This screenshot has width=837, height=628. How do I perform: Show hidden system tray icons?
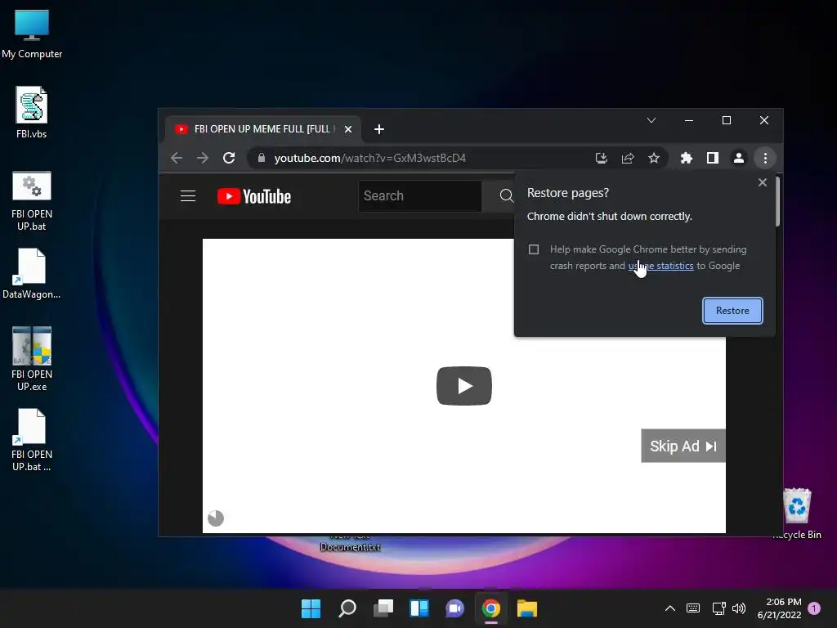pyautogui.click(x=670, y=608)
